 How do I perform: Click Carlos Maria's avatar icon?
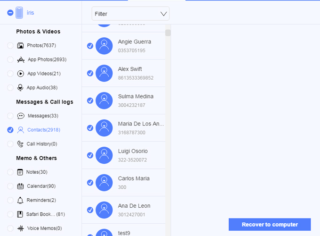104,183
